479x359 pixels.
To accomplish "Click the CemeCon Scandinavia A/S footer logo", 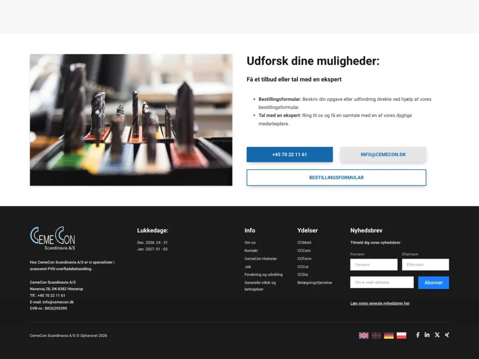I will (52, 238).
